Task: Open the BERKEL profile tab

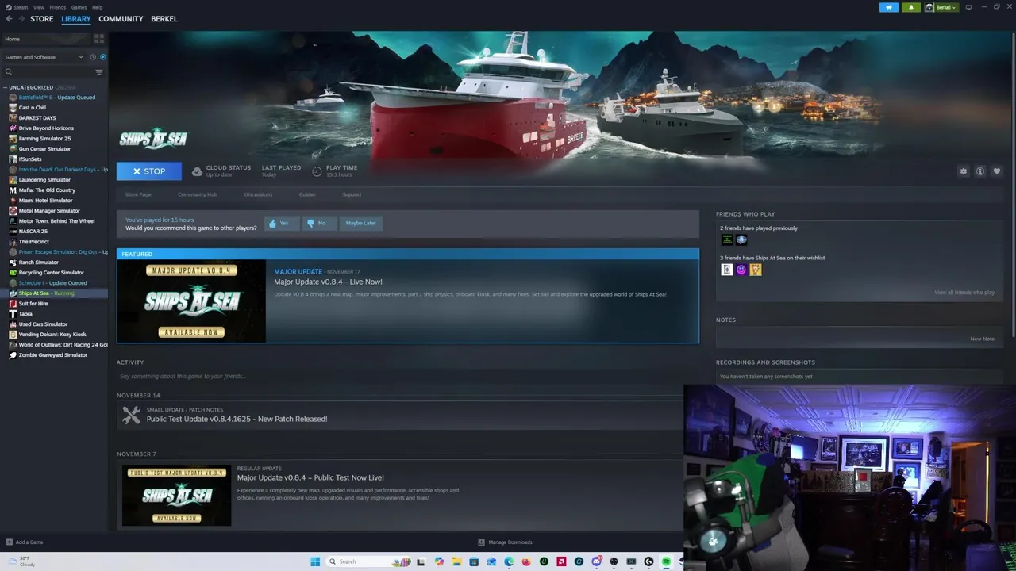Action: click(x=164, y=19)
